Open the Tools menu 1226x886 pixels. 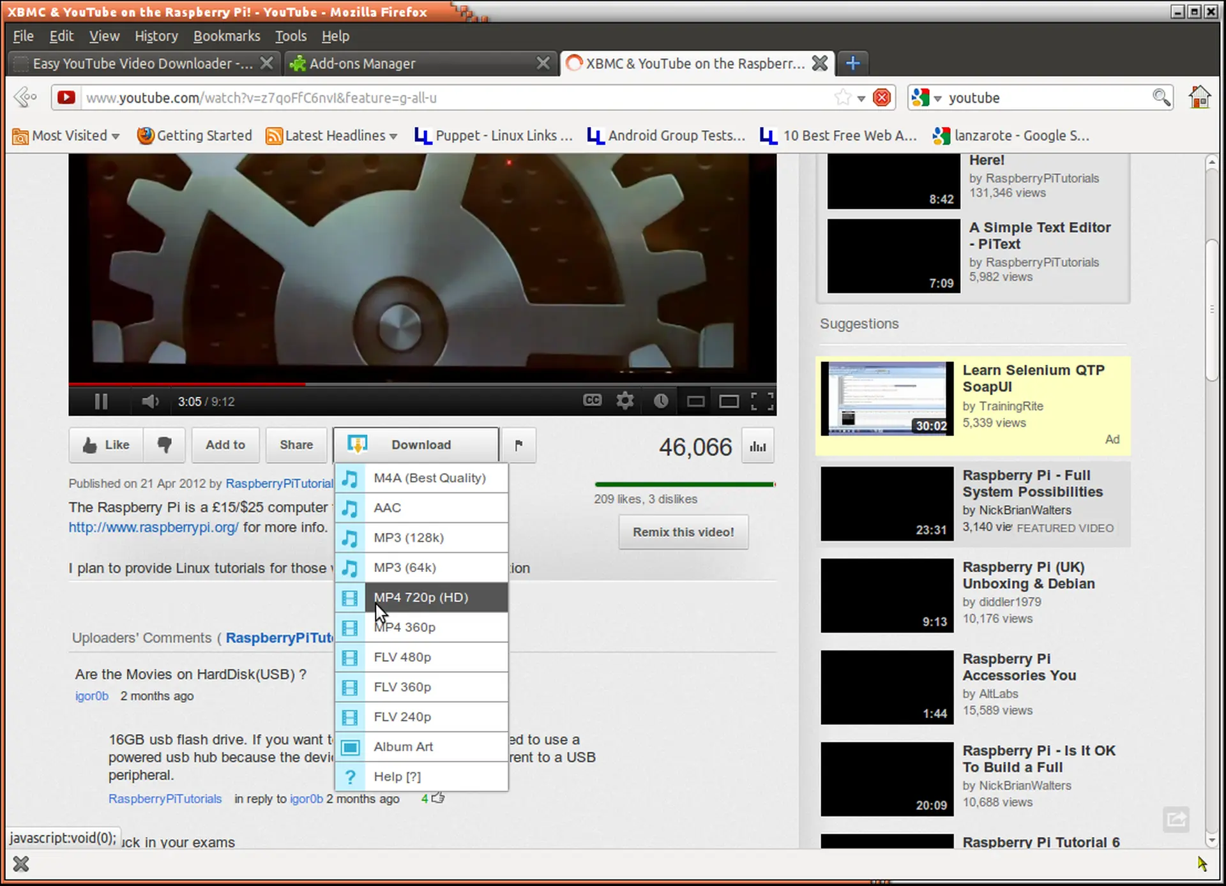point(291,36)
